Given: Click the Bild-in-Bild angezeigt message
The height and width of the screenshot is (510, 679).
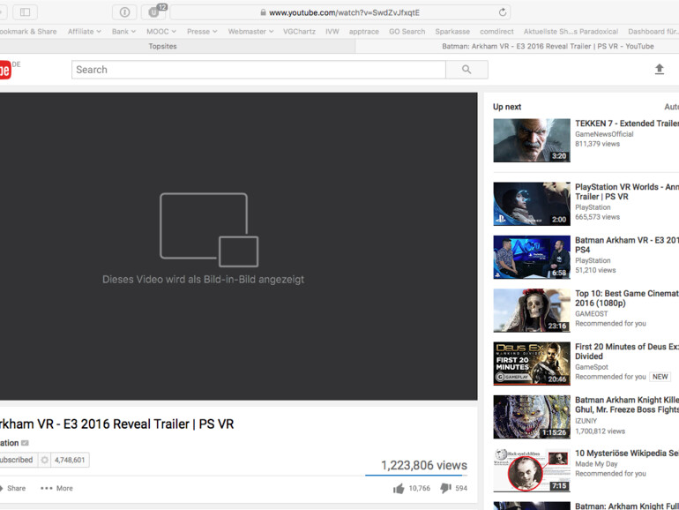Looking at the screenshot, I should (x=203, y=280).
